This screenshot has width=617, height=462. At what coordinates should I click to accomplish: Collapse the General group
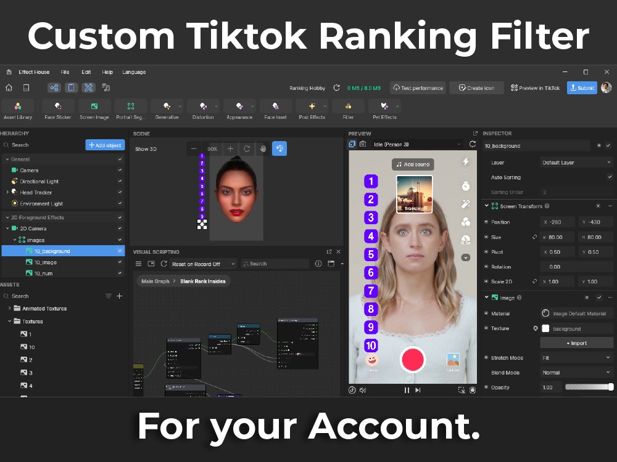(x=7, y=159)
